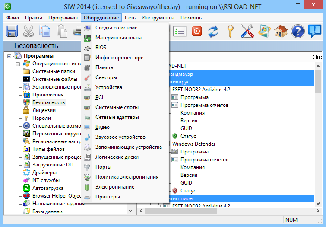
Task: Open the Правка menu
Action: [34, 18]
